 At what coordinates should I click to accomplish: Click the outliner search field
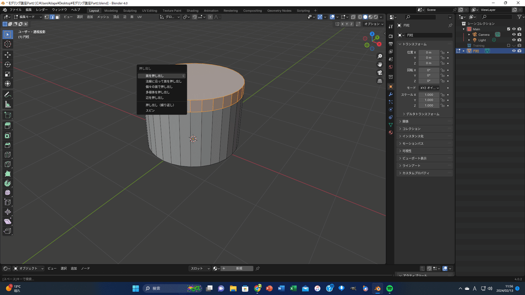coord(496,17)
